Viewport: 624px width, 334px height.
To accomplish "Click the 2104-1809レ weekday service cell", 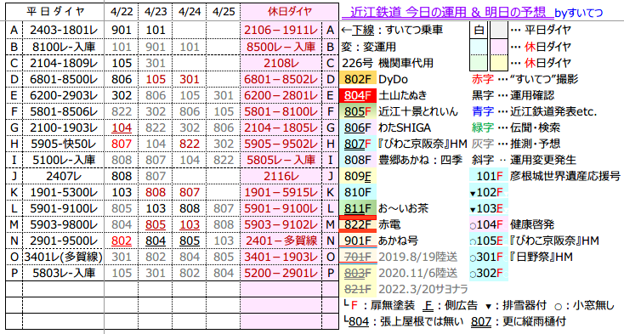I will tap(63, 63).
